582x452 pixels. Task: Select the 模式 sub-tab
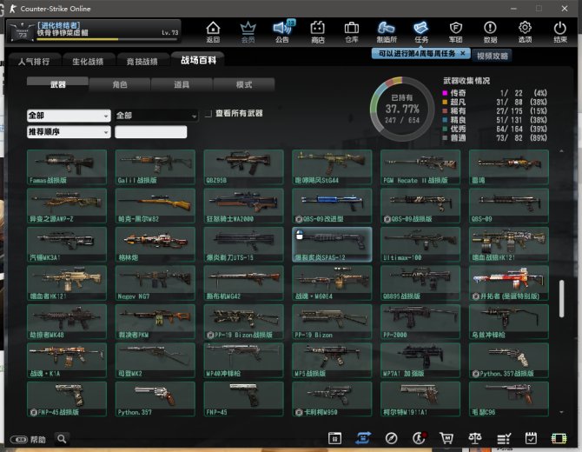pyautogui.click(x=244, y=84)
